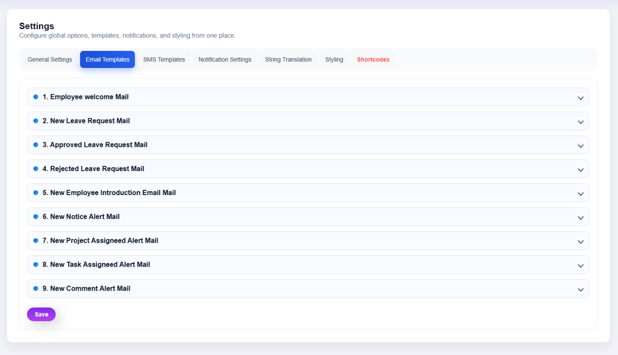
Task: Click the chevron arrow for Approved Leave Request Mail
Action: 581,146
